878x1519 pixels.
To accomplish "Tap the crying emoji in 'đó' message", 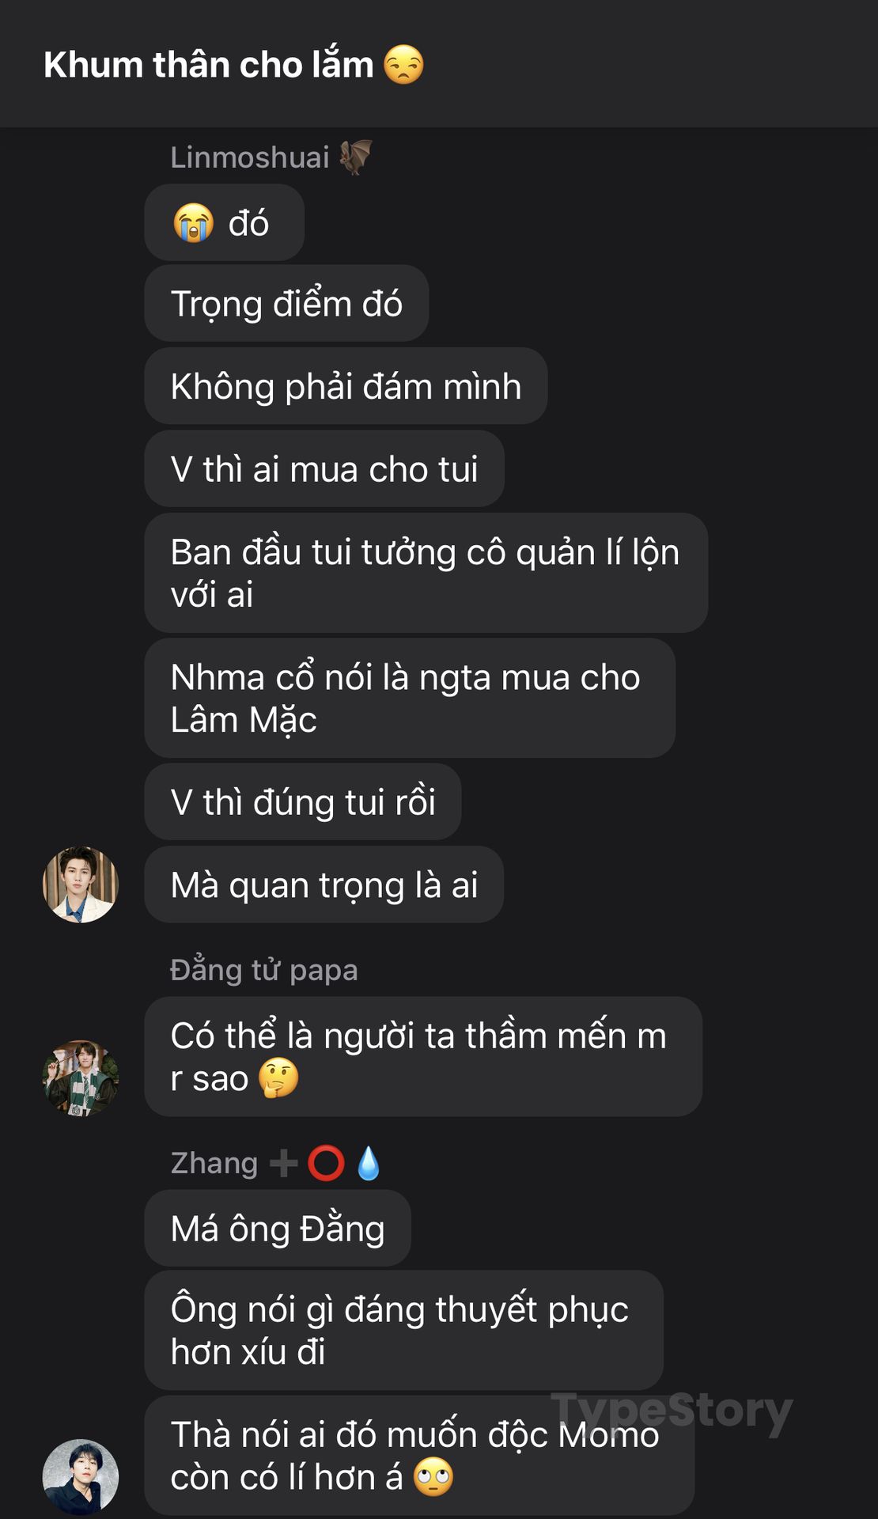I will (x=194, y=223).
